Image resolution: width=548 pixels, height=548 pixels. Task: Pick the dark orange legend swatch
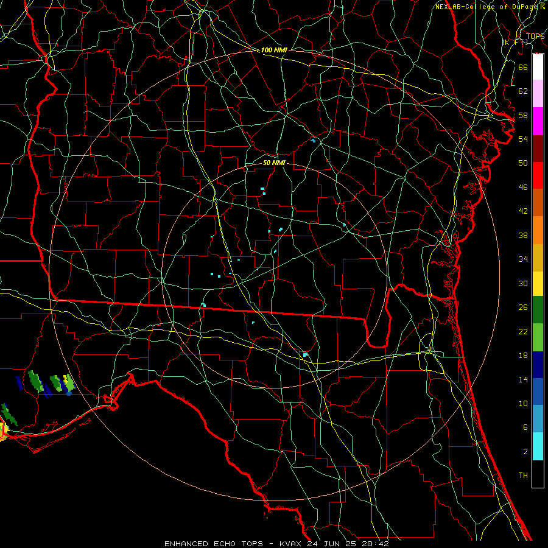pos(538,202)
